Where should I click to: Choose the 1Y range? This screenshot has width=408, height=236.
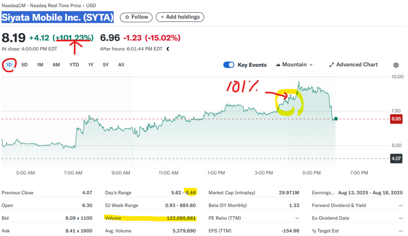coord(90,65)
